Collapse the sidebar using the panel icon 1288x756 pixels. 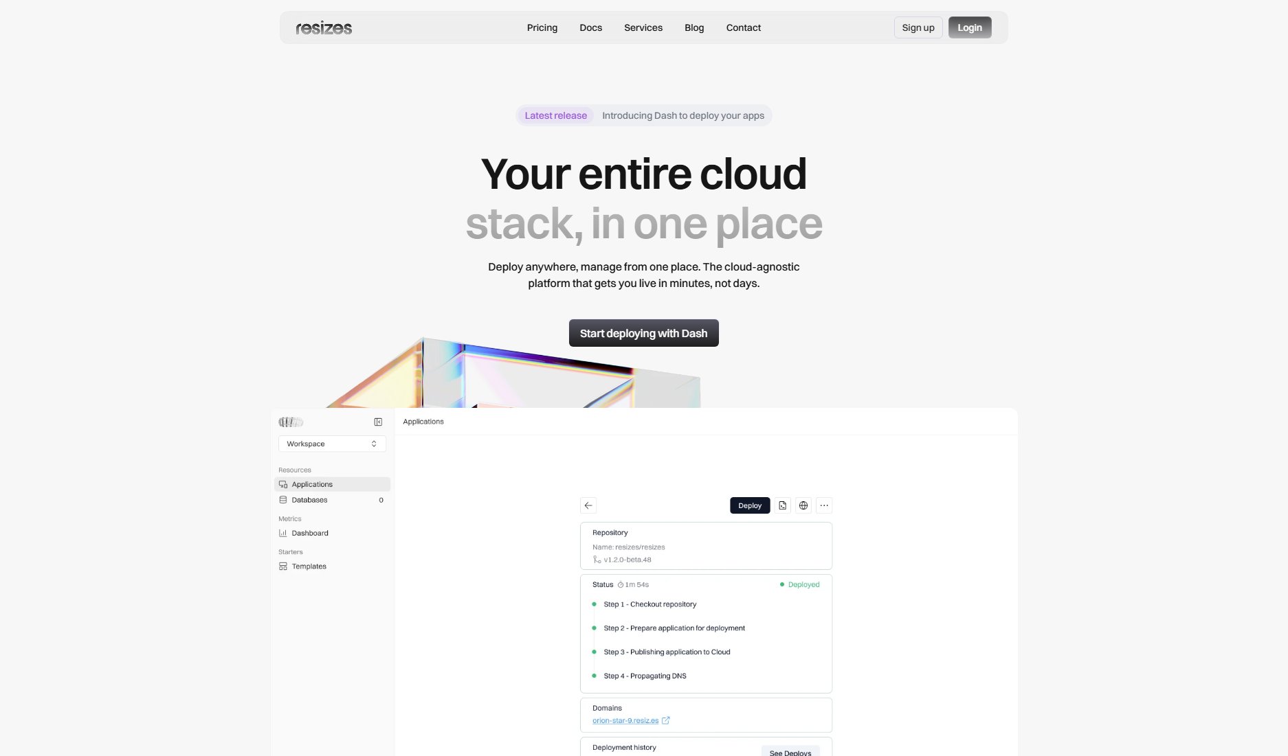point(378,422)
